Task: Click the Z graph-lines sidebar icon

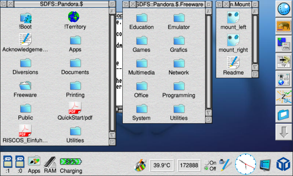Action: [284, 97]
